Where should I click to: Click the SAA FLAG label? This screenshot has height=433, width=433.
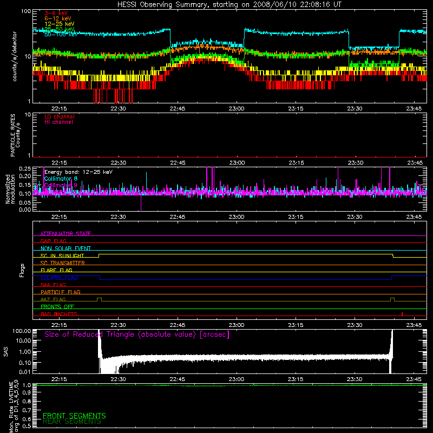[53, 285]
